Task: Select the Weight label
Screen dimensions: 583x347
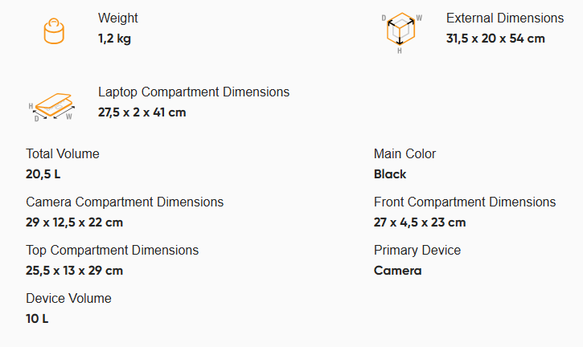Action: (118, 18)
